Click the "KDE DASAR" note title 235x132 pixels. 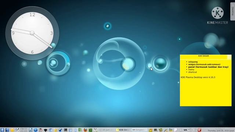[x=203, y=56]
